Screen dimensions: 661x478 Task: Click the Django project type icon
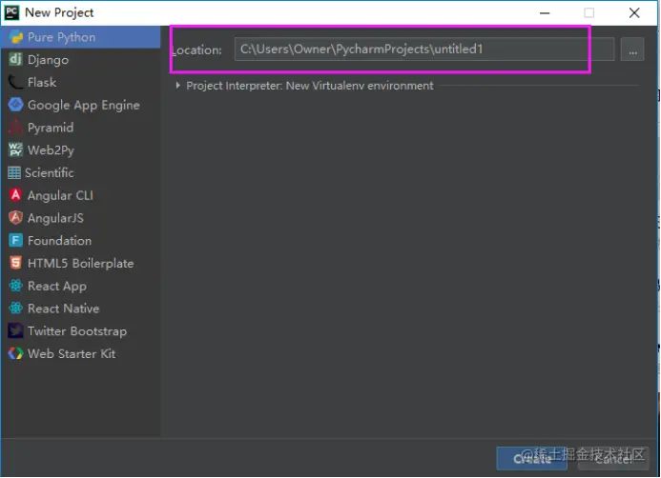point(15,60)
